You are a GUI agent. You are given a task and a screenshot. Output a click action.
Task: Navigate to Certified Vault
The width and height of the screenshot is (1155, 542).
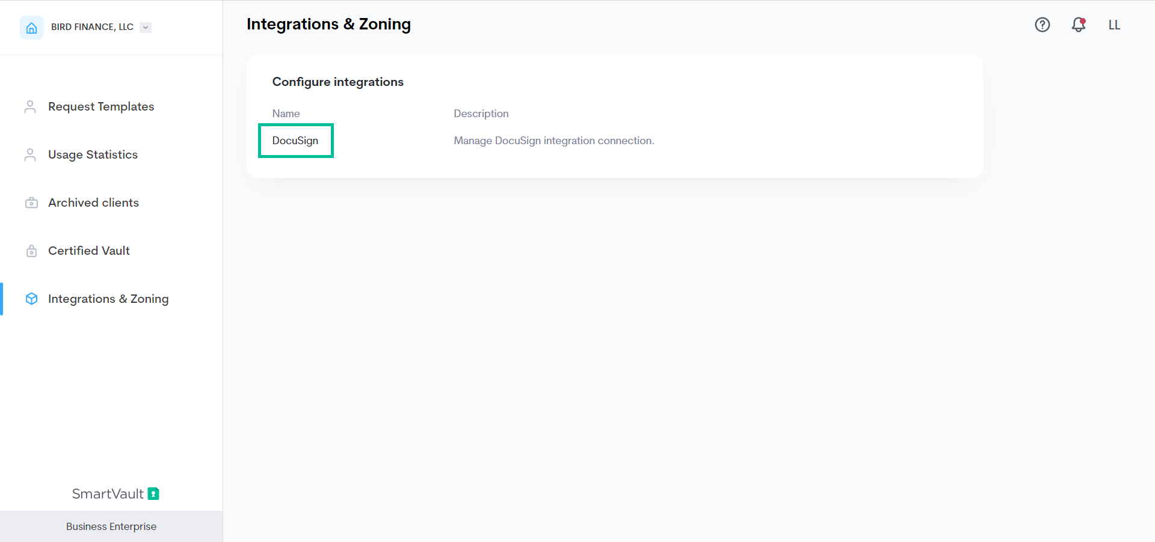[89, 251]
